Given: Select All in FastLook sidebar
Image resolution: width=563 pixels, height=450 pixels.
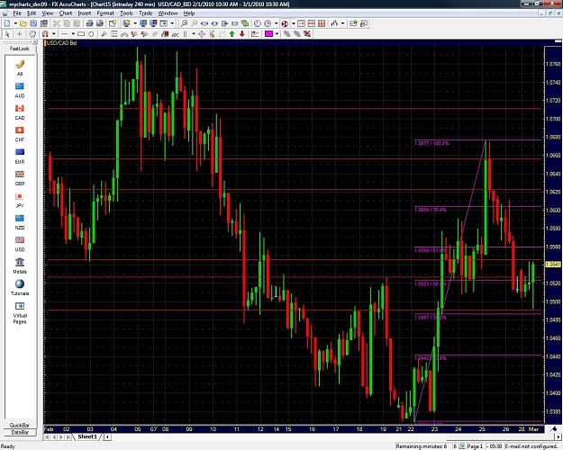Looking at the screenshot, I should (20, 68).
